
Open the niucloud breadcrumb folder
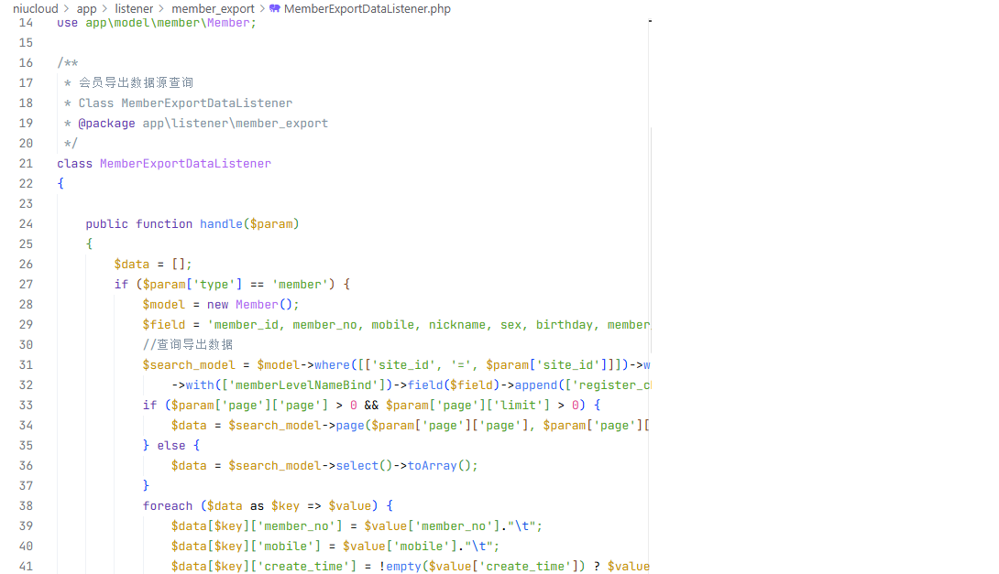click(35, 9)
